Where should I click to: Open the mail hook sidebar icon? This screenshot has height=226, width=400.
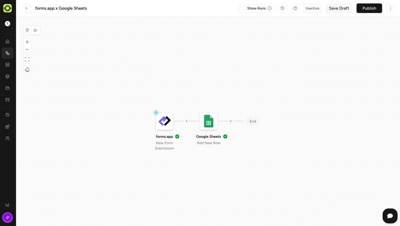point(7,100)
